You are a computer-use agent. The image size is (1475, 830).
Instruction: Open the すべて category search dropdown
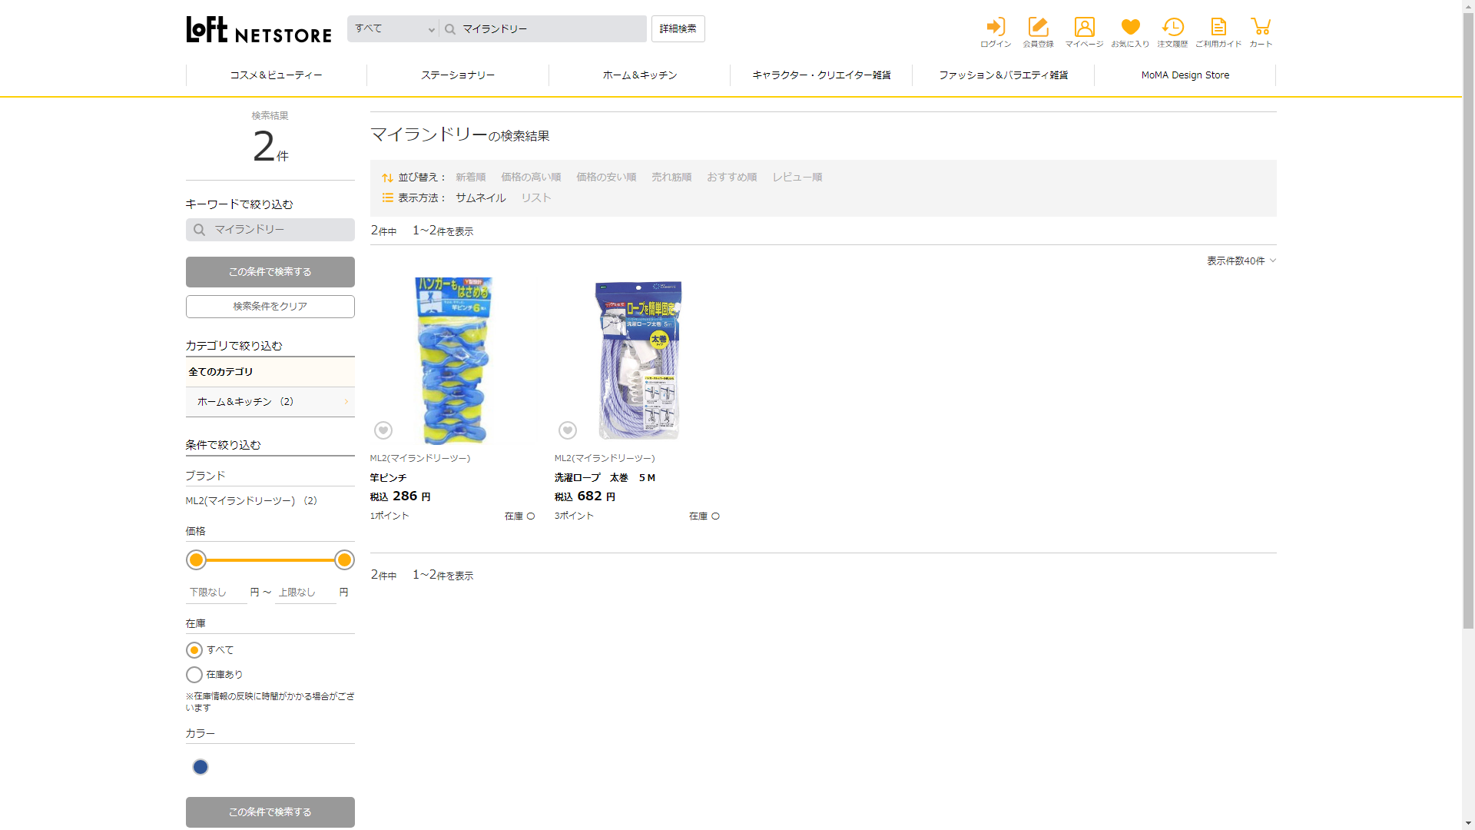tap(393, 29)
